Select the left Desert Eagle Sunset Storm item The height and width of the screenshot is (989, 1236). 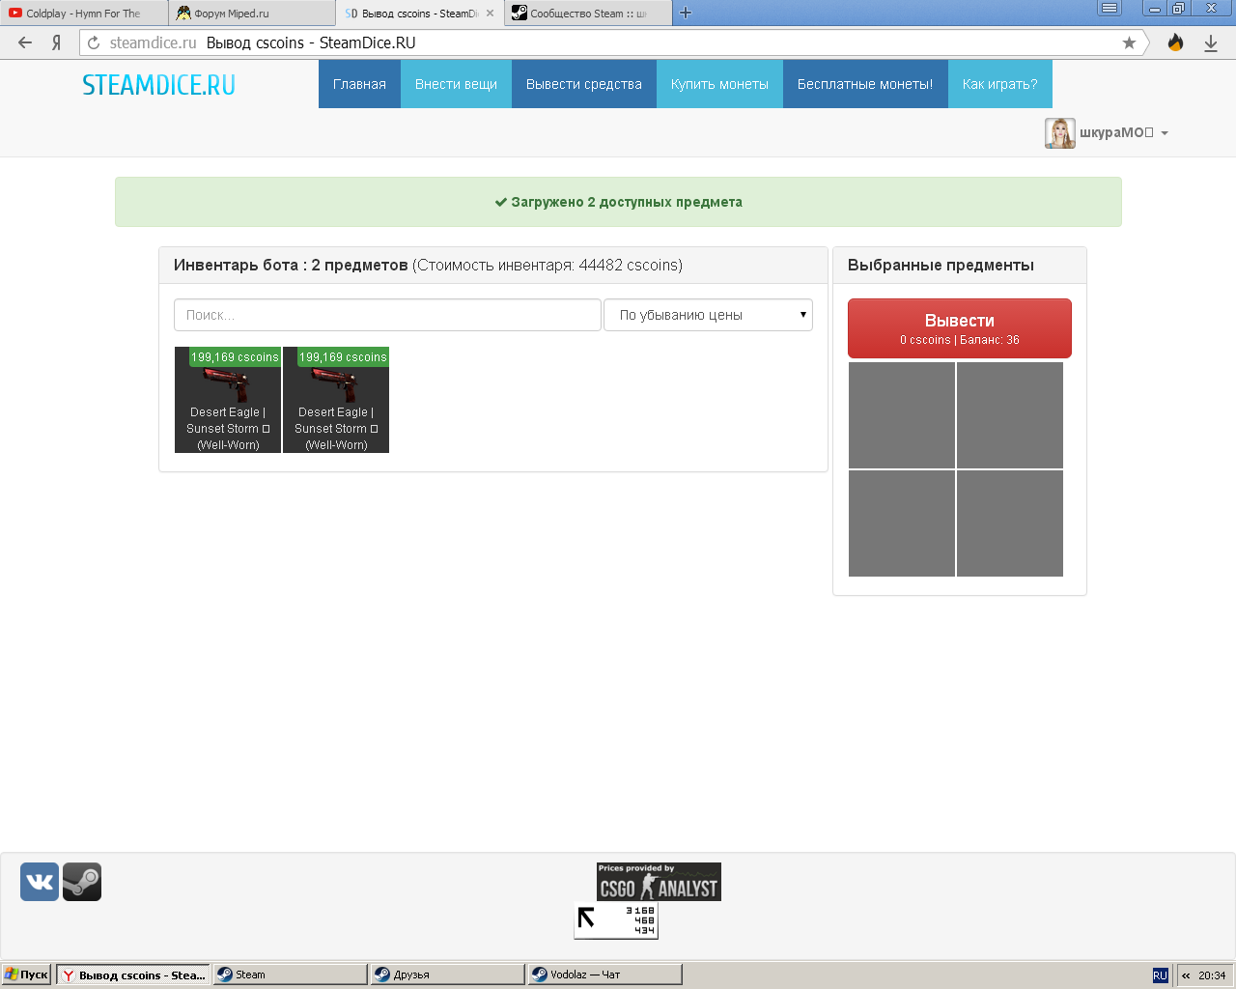[228, 400]
